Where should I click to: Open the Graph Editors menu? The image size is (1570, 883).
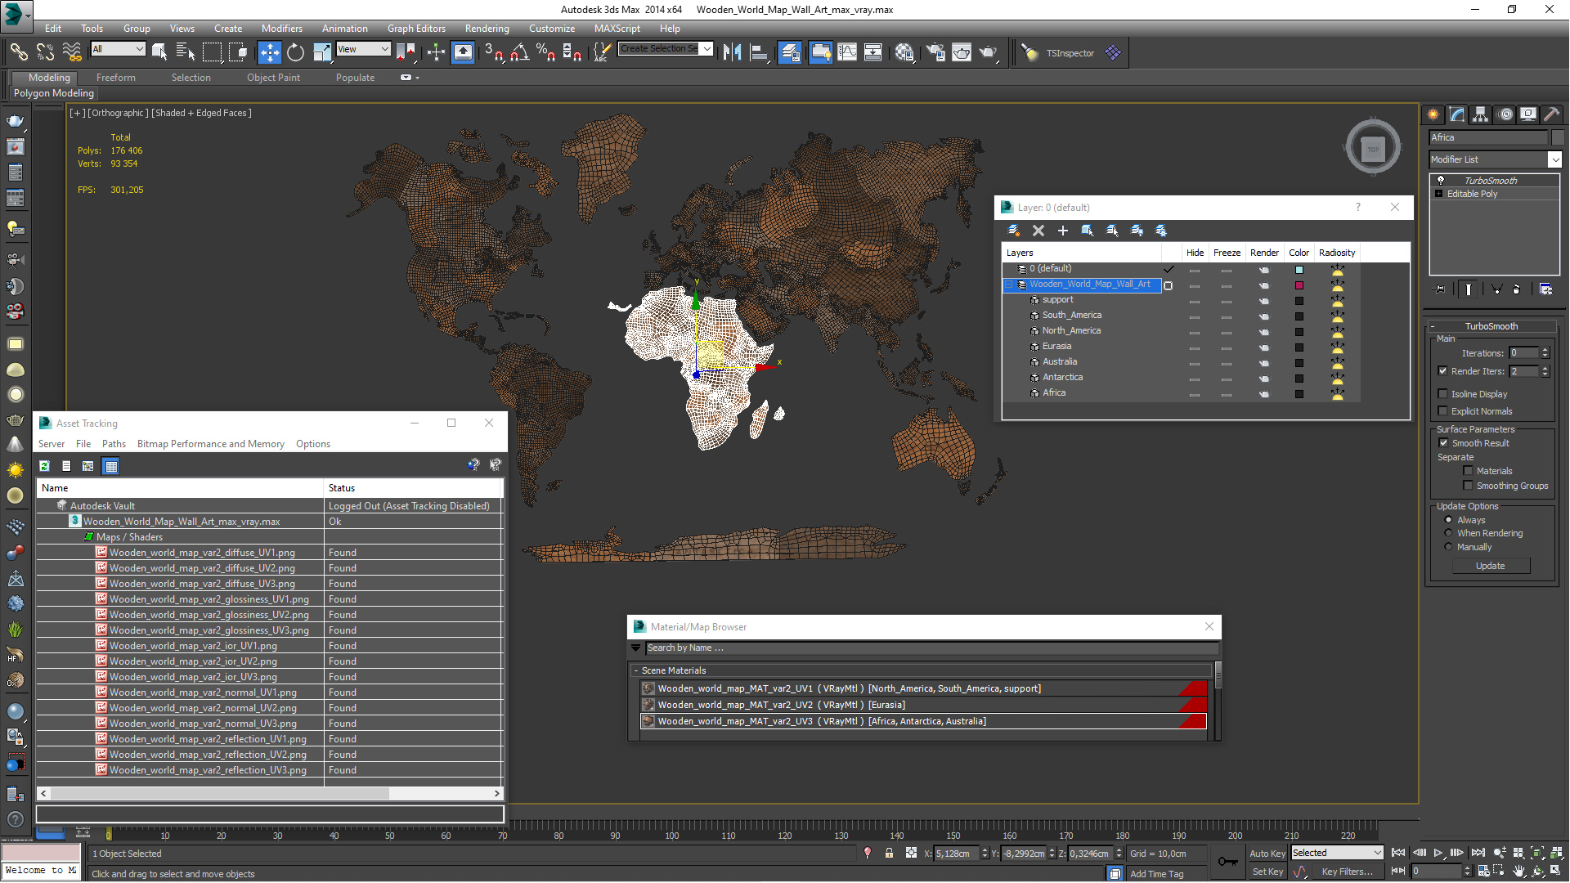pyautogui.click(x=416, y=28)
